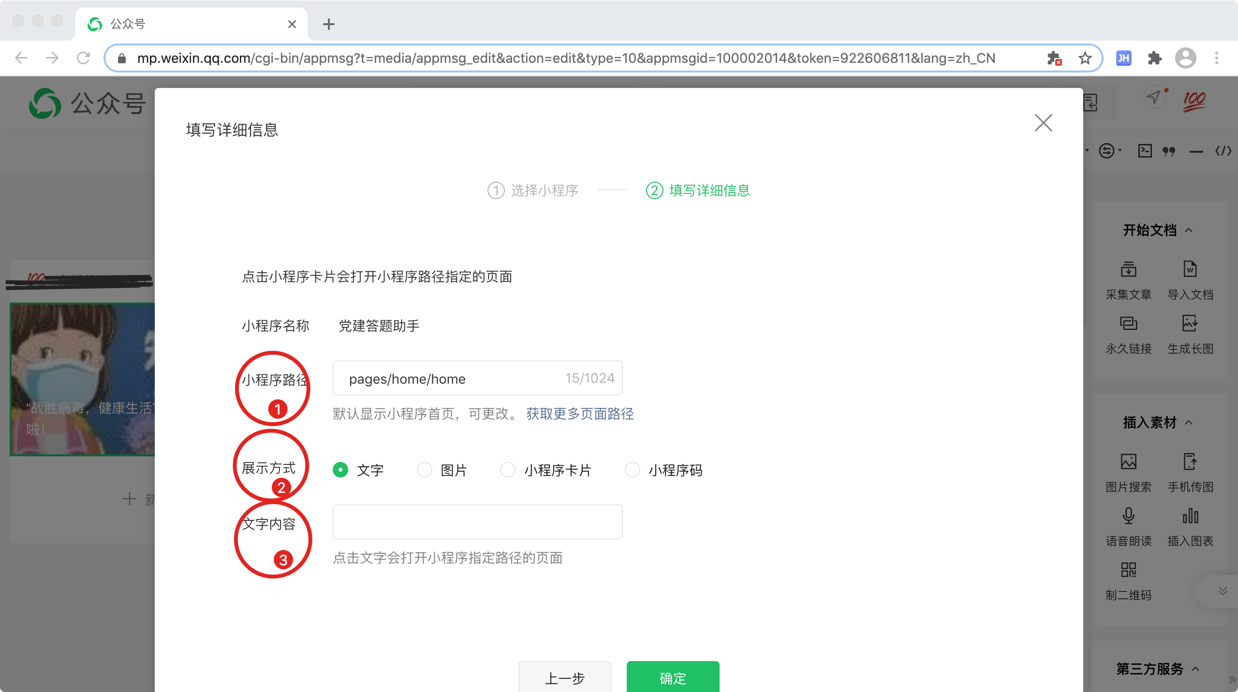This screenshot has height=692, width=1238.
Task: Click the 语音朗读 microphone icon
Action: tap(1128, 516)
